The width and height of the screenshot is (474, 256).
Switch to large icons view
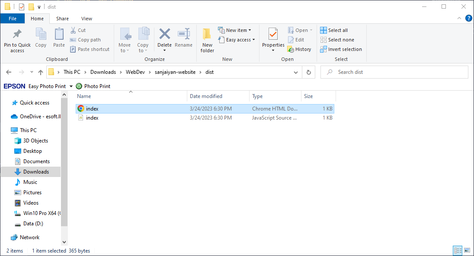pos(467,250)
